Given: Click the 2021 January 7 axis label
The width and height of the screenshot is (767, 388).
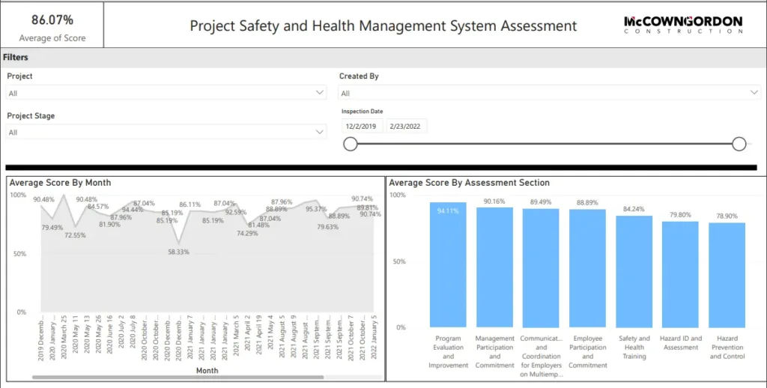Looking at the screenshot, I should pos(190,338).
